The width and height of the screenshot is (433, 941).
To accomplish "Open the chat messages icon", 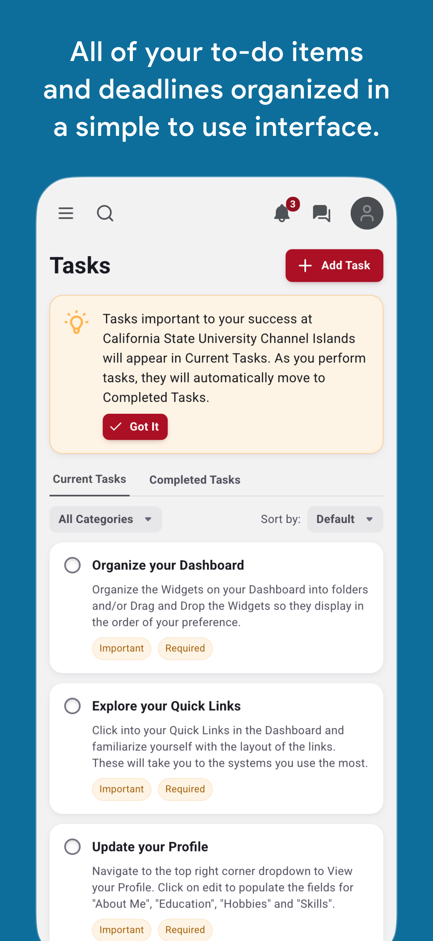I will [322, 213].
